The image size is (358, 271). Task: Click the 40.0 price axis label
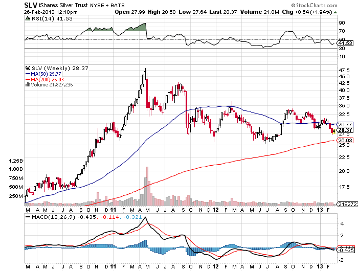point(344,90)
